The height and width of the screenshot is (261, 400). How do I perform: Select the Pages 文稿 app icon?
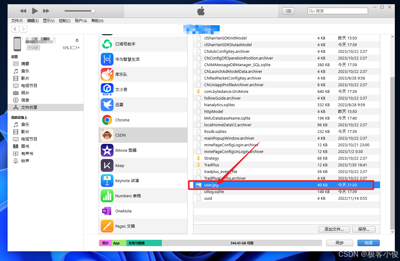click(x=107, y=226)
